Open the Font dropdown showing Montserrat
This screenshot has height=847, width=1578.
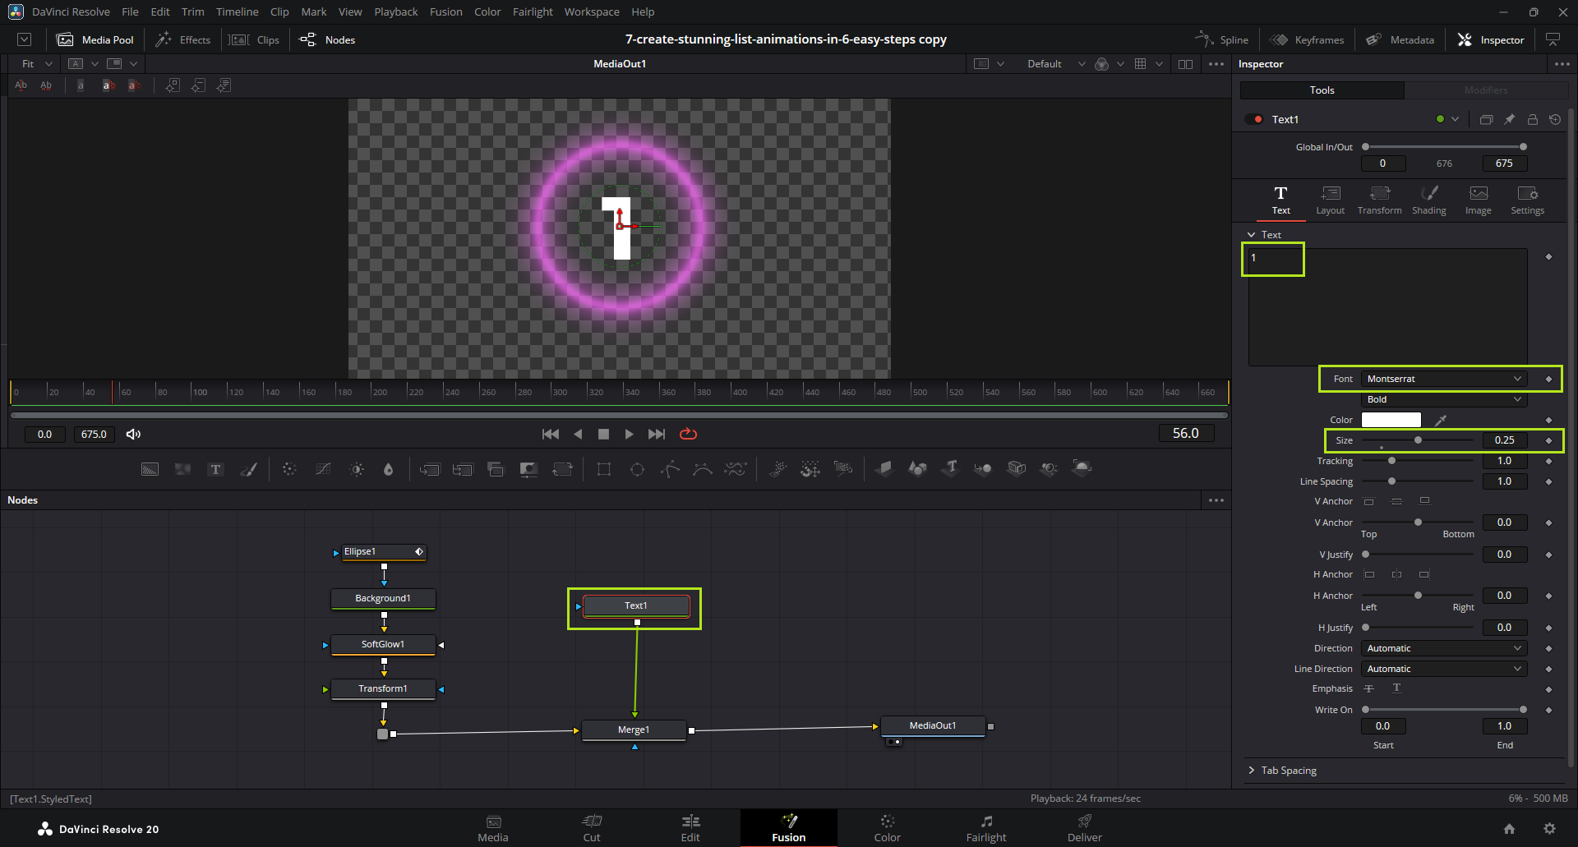point(1443,379)
